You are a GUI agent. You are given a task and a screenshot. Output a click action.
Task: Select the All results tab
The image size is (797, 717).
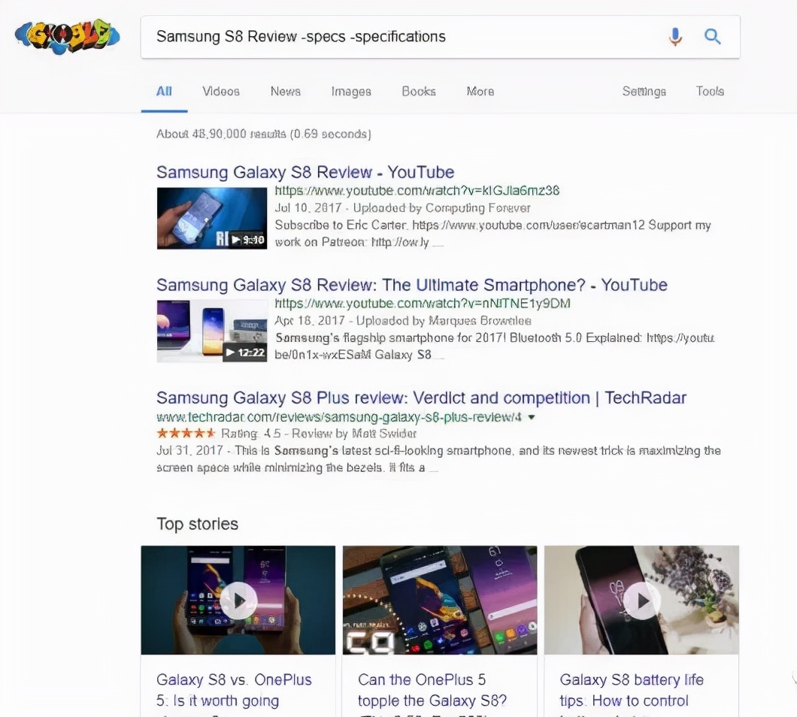point(164,92)
